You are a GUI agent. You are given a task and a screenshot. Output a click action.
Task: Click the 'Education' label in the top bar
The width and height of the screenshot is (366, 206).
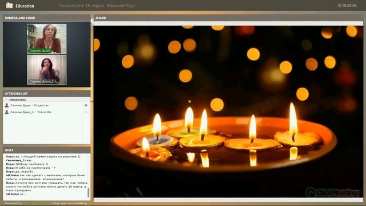click(x=25, y=6)
